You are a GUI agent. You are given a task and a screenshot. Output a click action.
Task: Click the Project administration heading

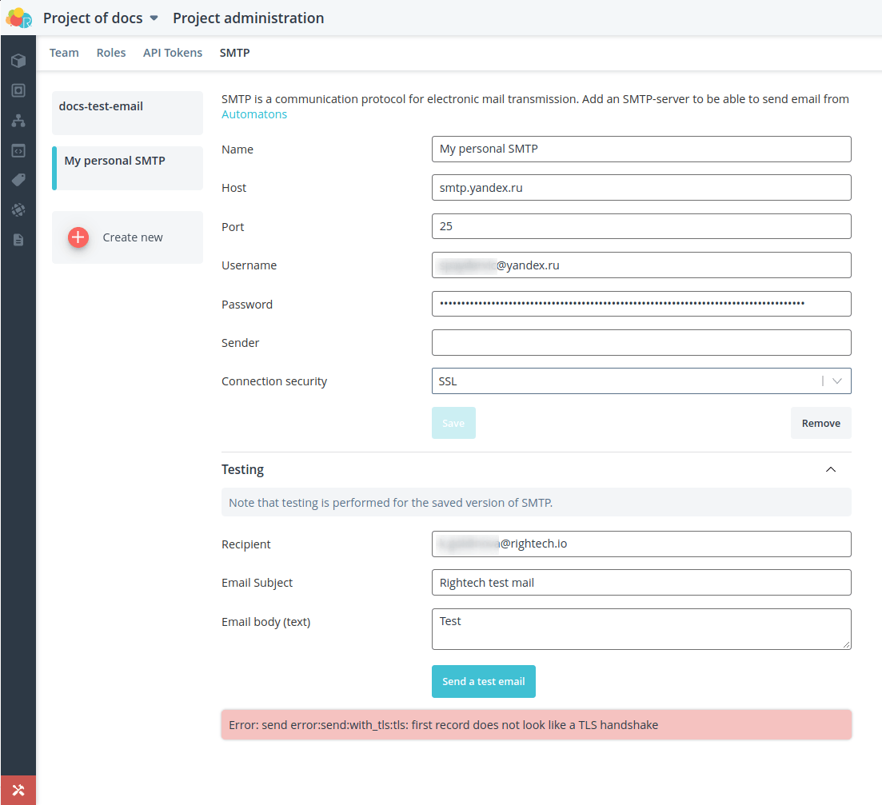[x=248, y=18]
